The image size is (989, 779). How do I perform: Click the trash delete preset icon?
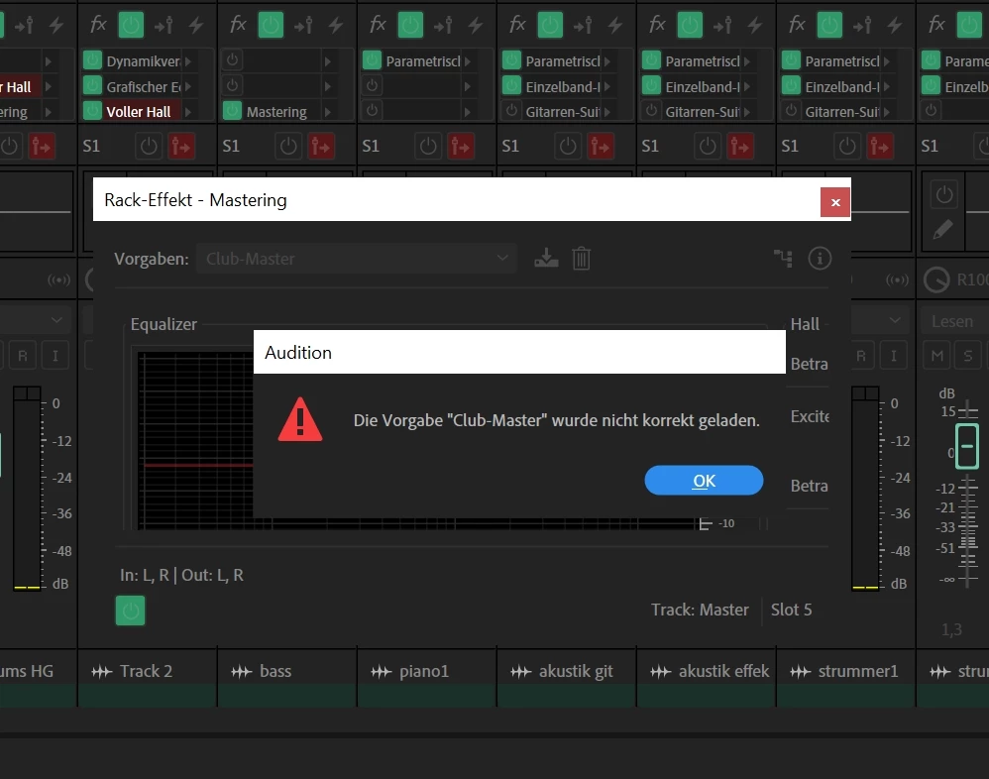(581, 259)
